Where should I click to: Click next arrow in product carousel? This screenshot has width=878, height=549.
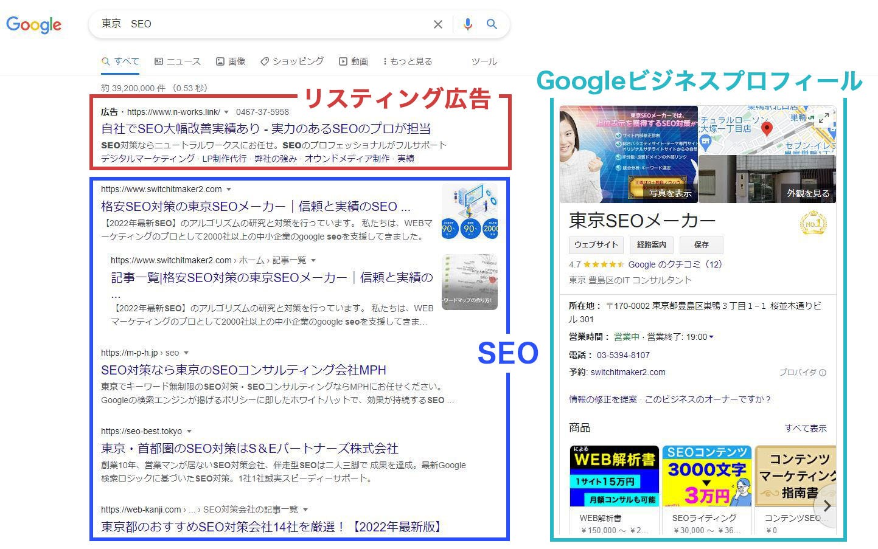[826, 506]
